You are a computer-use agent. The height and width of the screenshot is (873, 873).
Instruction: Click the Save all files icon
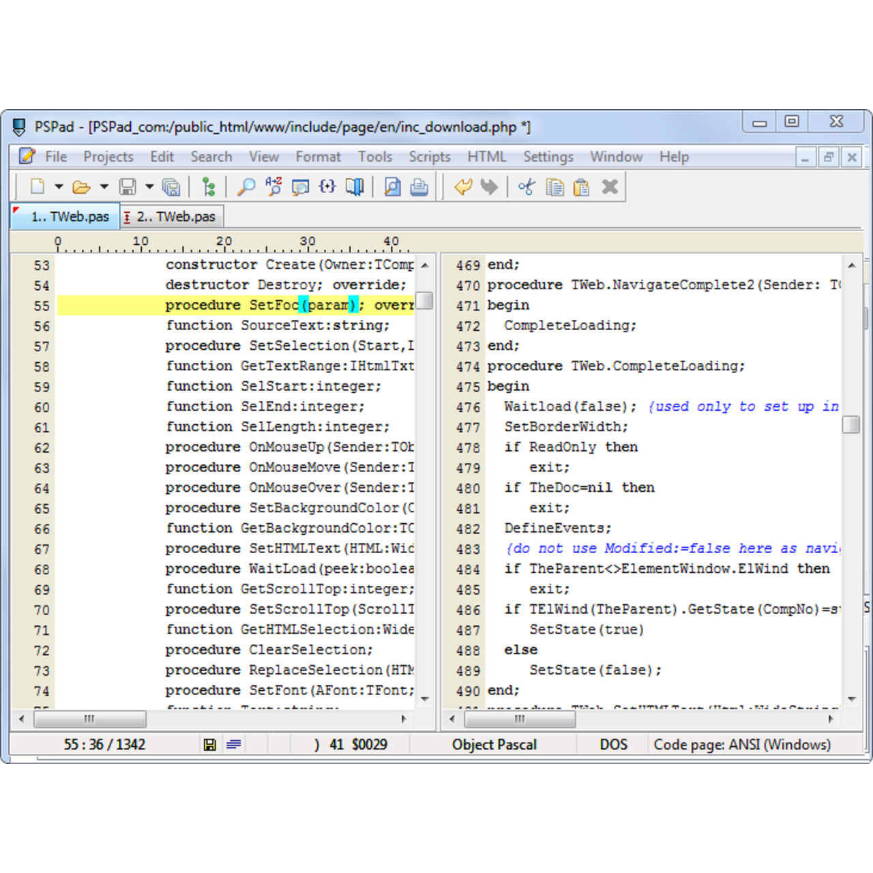(x=171, y=187)
